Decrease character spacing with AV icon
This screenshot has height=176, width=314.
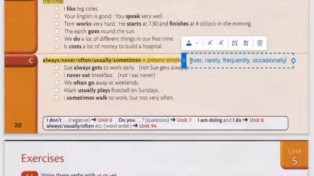click(x=246, y=43)
